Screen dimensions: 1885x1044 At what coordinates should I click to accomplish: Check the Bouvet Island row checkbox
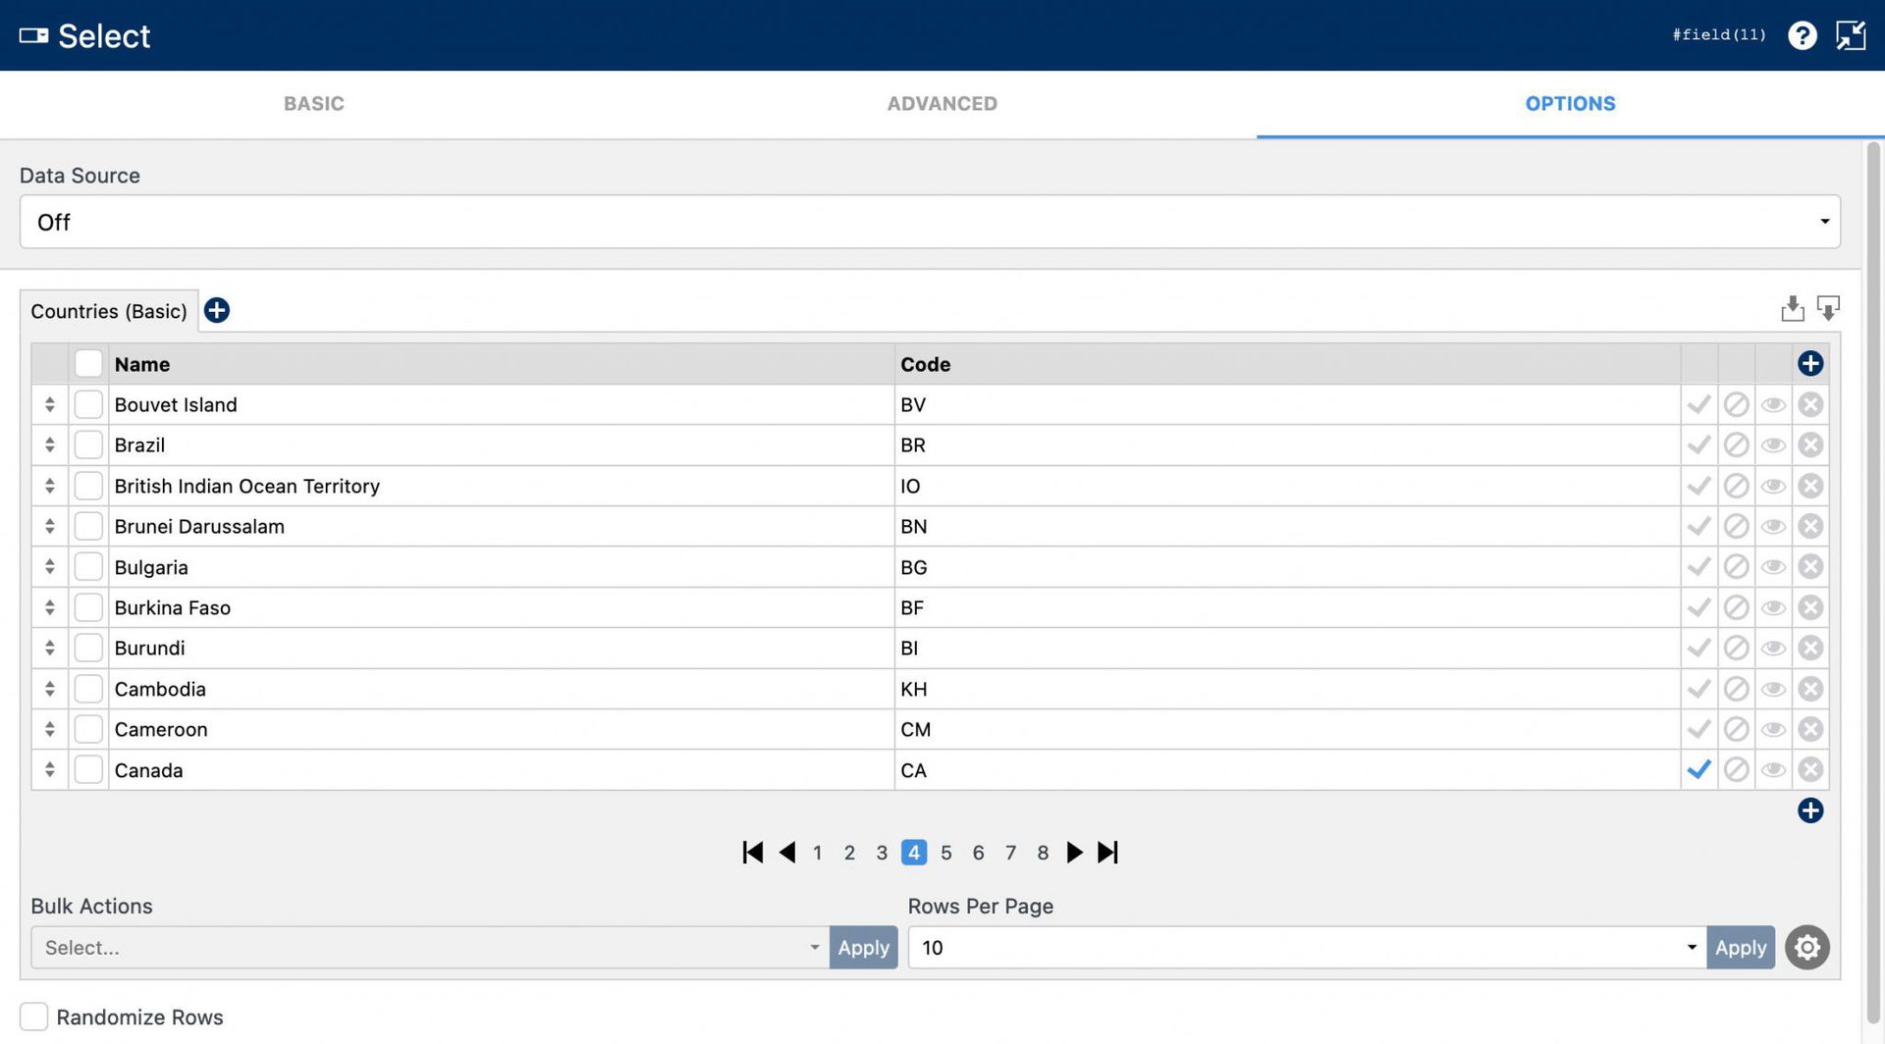point(88,404)
